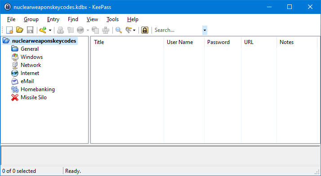Lock the workspace with padlock icon
321x176 pixels.
tap(145, 30)
